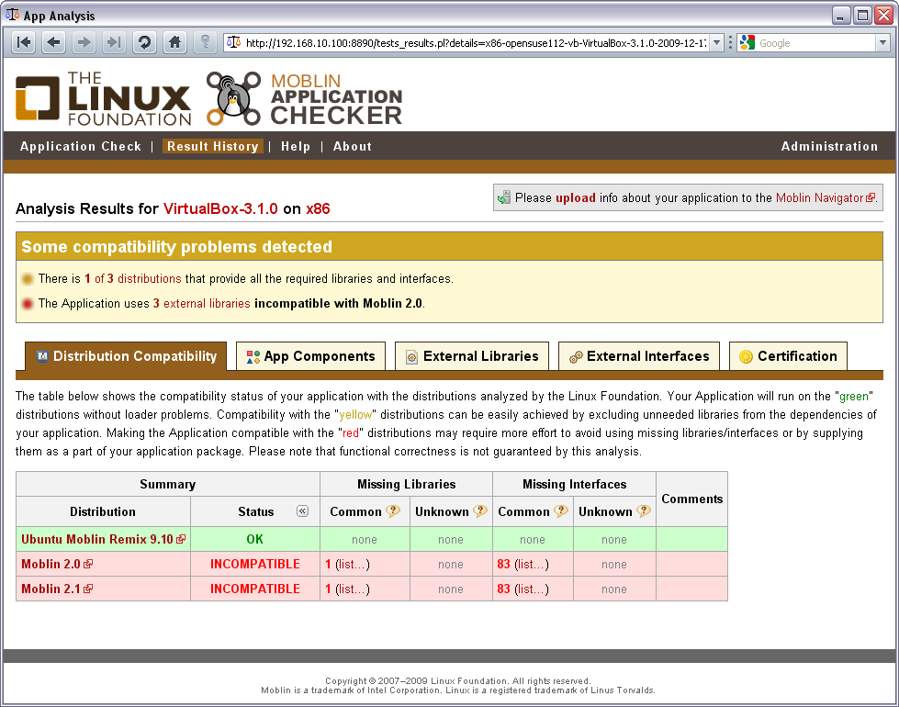Click the Distribution column header

click(x=103, y=511)
